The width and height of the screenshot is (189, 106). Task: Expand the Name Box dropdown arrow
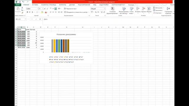coord(25,19)
